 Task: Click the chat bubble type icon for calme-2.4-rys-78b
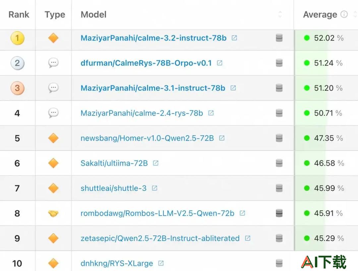[x=53, y=113]
